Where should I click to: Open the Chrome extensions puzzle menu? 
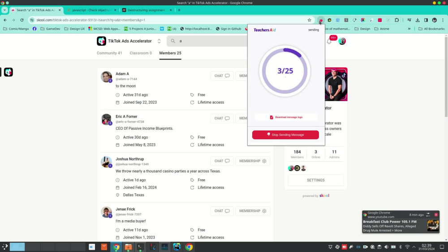tap(396, 20)
